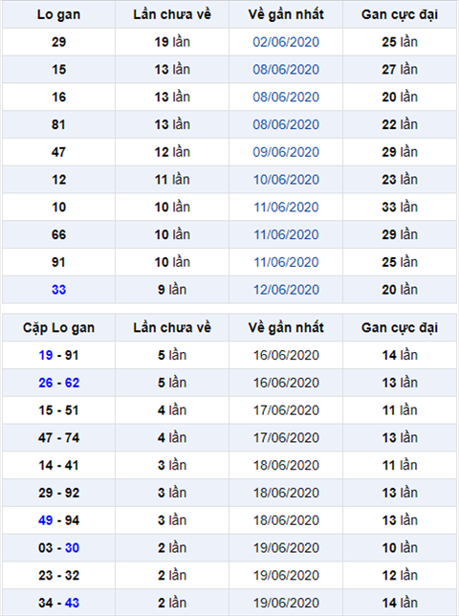Open the 10/06/2020 date link
Screen dimensions: 459x616
(x=286, y=180)
